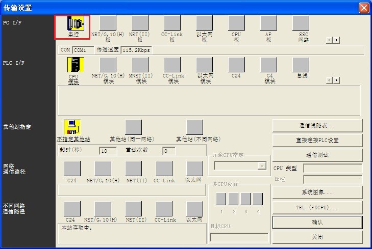Select C24 in the 不同网络通信路径 row
This screenshot has width=372, height=249.
pyautogui.click(x=72, y=209)
